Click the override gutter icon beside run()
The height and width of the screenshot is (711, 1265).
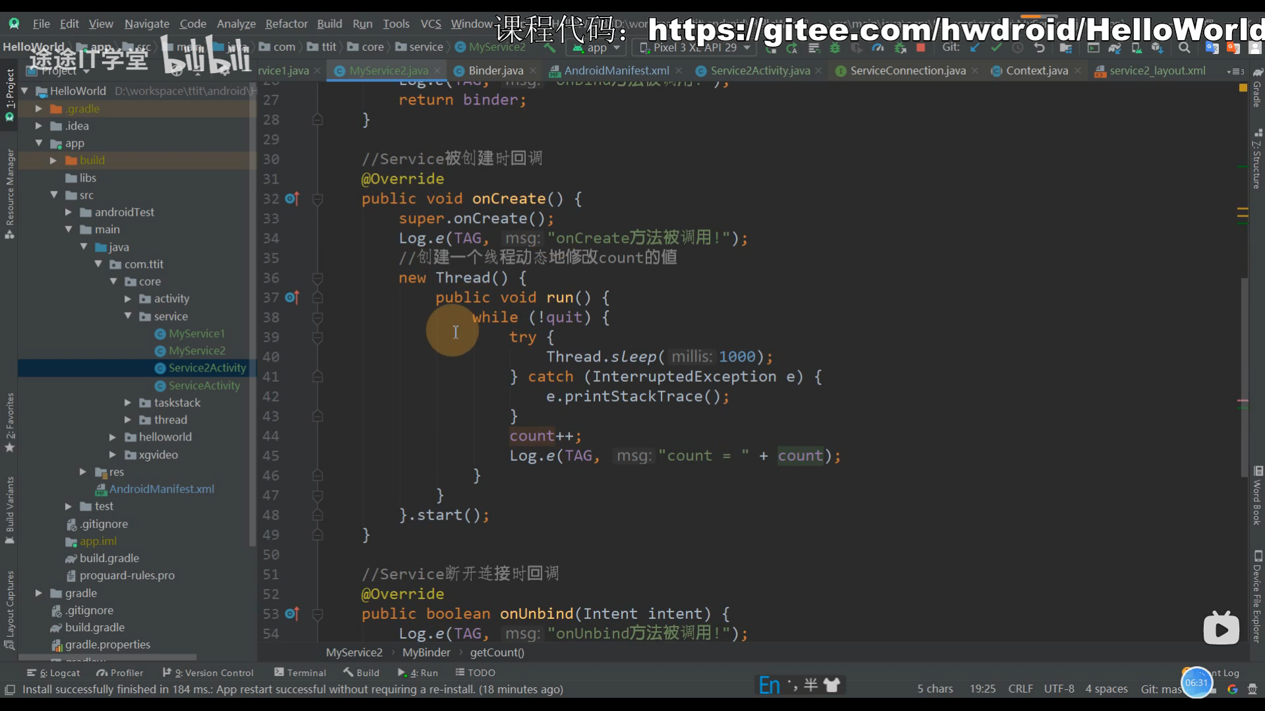click(x=292, y=298)
